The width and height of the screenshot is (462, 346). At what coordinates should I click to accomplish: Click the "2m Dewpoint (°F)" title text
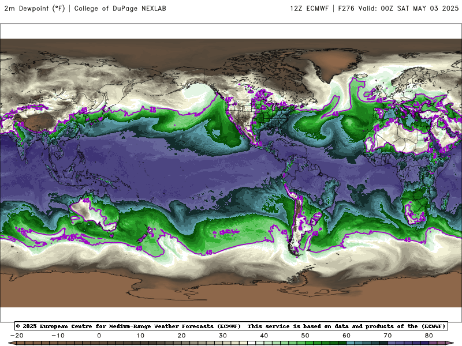pos(35,8)
